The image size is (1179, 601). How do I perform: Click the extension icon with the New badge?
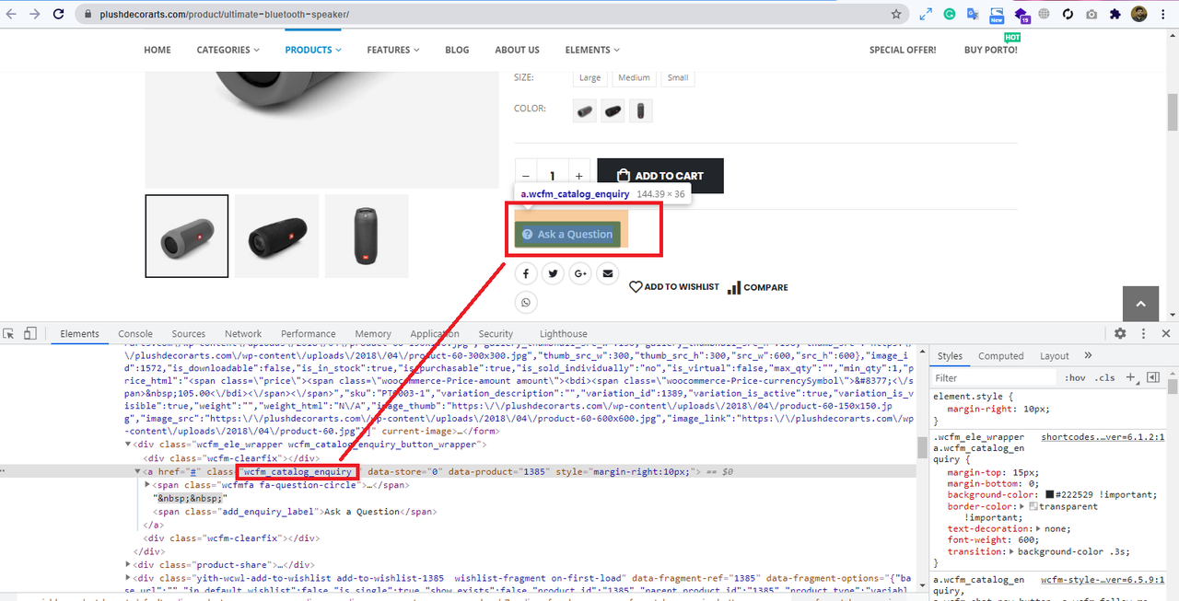(997, 15)
